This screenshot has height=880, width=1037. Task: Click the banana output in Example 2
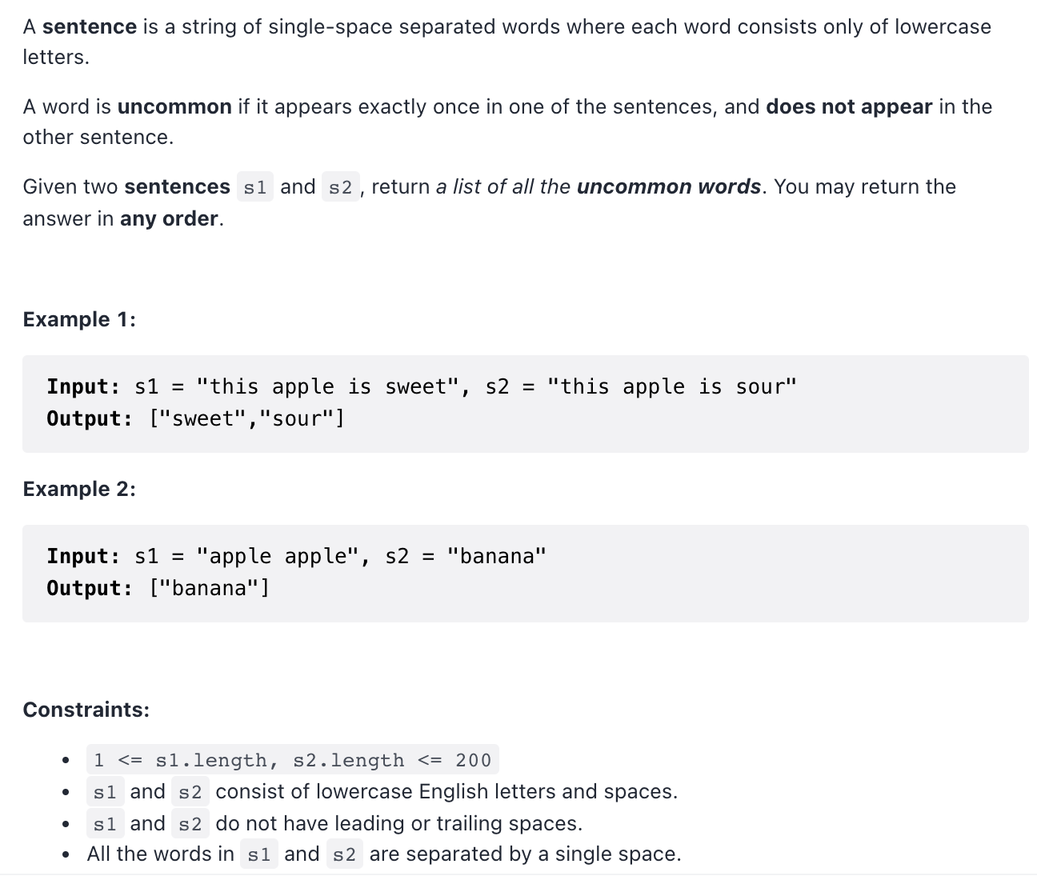coord(210,588)
